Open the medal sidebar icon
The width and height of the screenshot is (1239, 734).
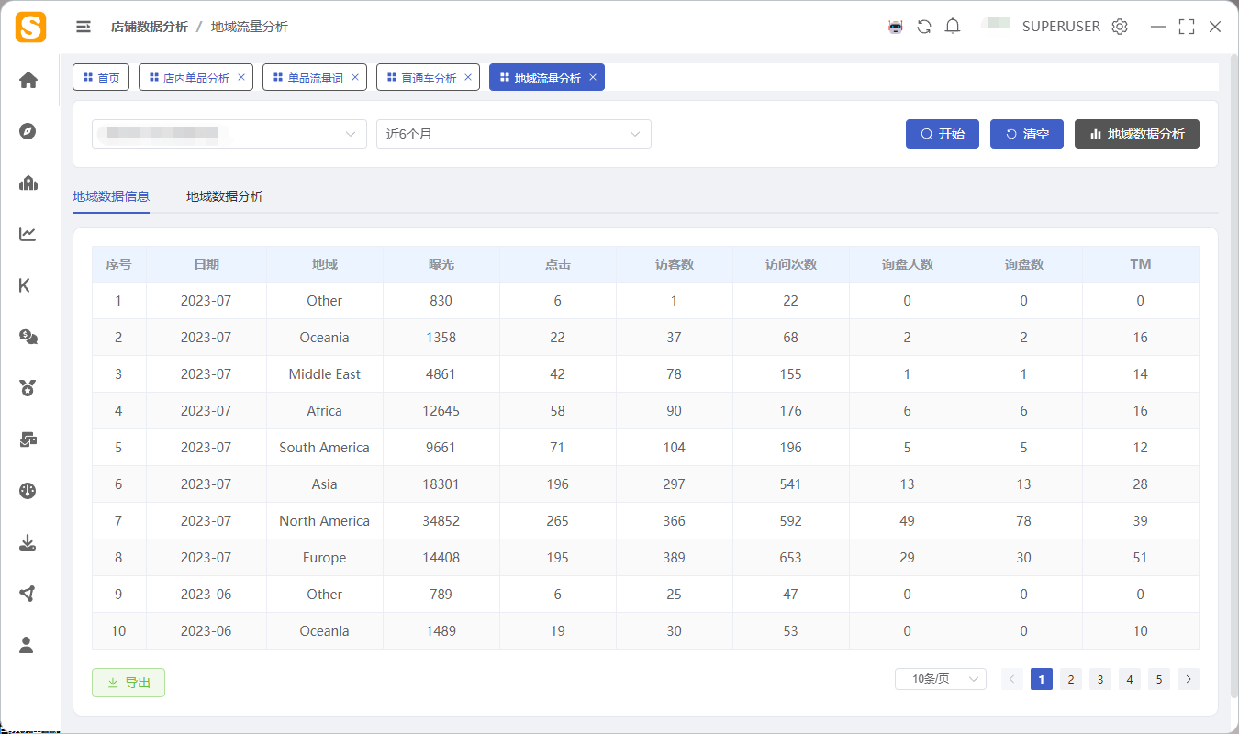(x=28, y=388)
